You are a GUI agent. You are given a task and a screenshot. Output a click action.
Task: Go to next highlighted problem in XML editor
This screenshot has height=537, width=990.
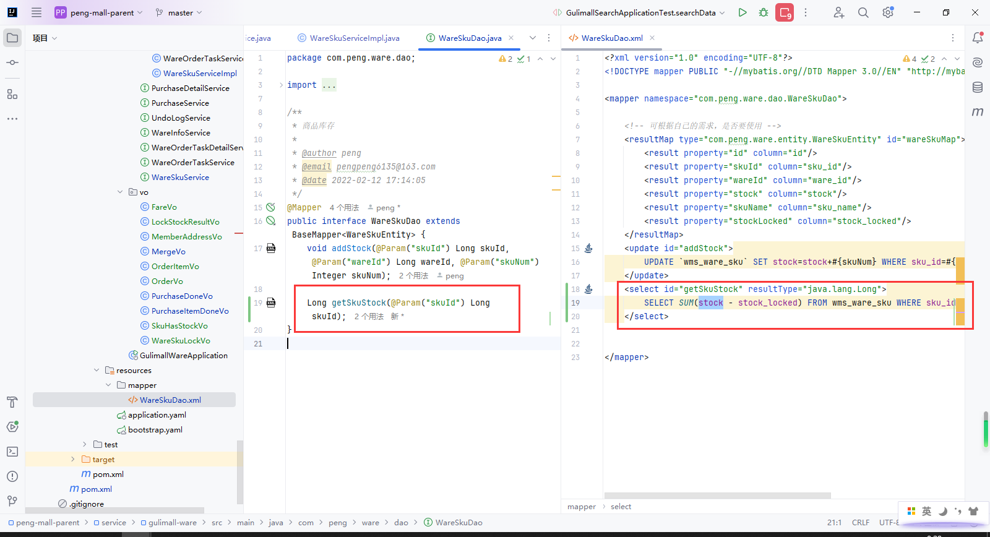point(957,59)
